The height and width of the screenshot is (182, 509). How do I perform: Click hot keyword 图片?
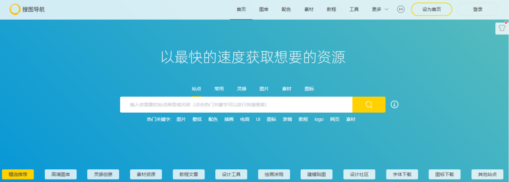tap(181, 120)
